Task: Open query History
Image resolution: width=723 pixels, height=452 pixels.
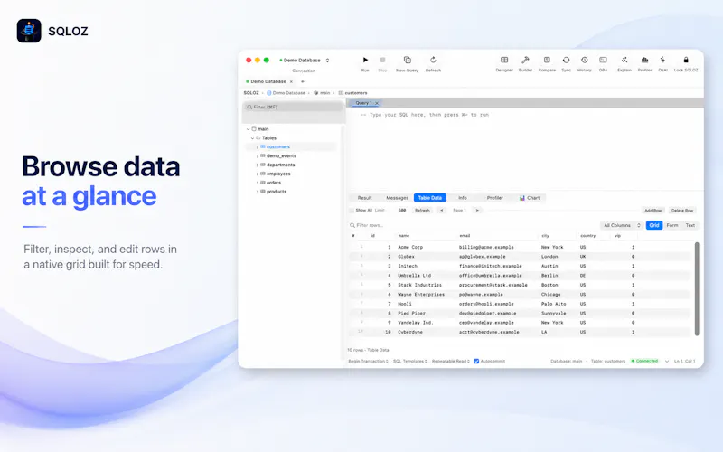Action: [584, 60]
